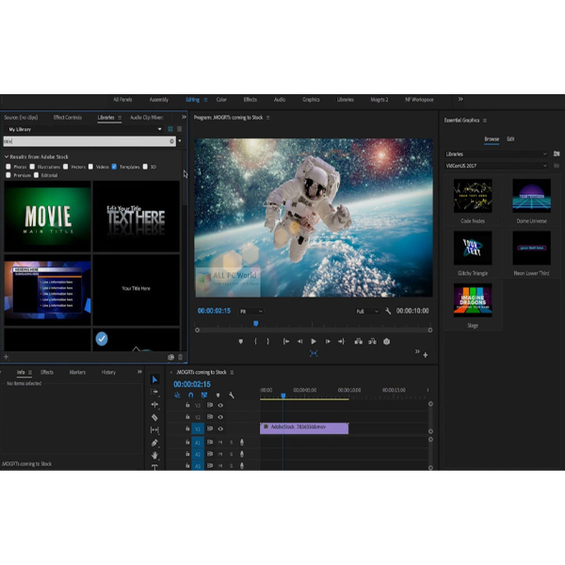Image resolution: width=565 pixels, height=565 pixels.
Task: Toggle the Videos filter checkbox
Action: pos(90,167)
